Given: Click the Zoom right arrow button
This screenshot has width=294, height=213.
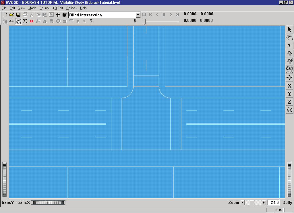Looking at the screenshot, I should point(264,202).
